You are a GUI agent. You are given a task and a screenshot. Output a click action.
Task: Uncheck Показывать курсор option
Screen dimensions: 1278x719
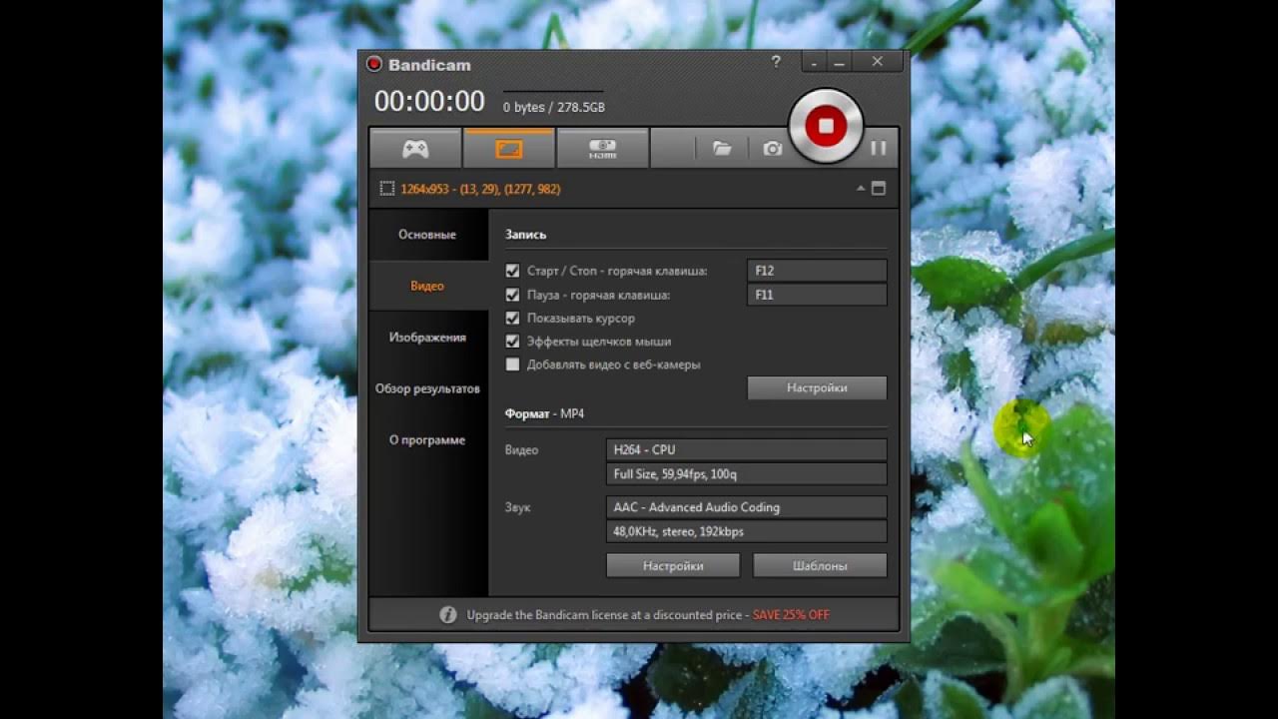coord(513,319)
